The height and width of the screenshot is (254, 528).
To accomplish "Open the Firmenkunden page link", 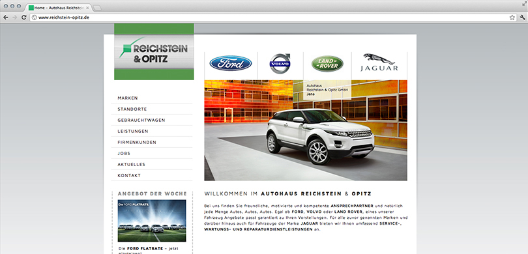I will (151, 143).
